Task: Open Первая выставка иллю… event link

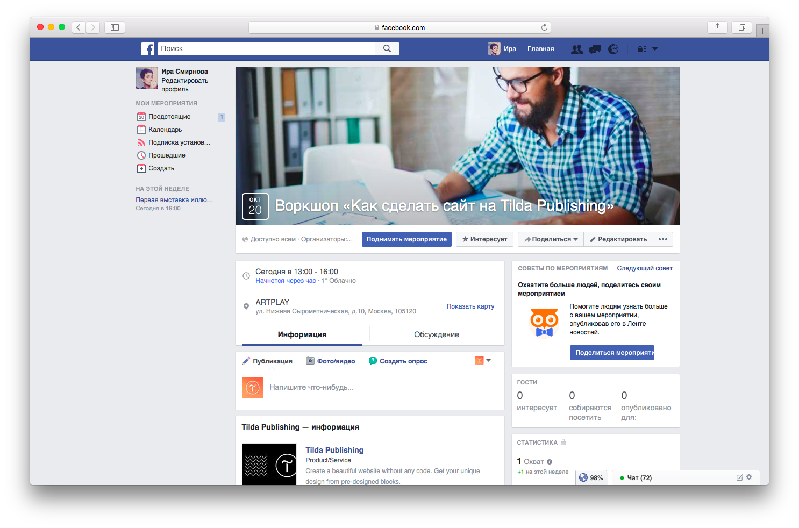Action: tap(174, 200)
